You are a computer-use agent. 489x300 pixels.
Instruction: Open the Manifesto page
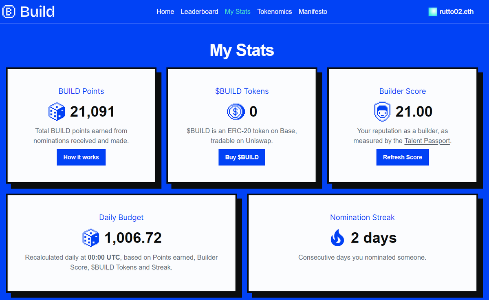coord(313,11)
